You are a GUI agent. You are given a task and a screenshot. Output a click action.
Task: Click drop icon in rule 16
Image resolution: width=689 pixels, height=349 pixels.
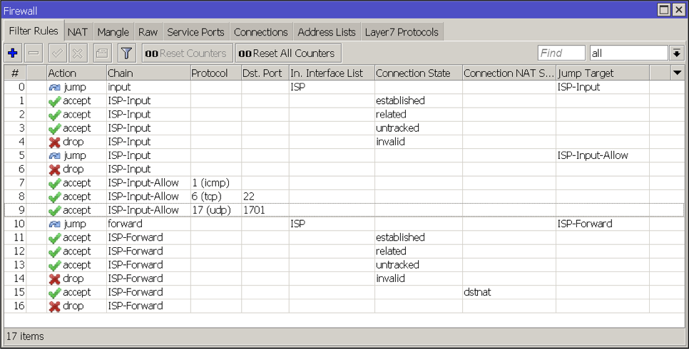click(x=54, y=306)
